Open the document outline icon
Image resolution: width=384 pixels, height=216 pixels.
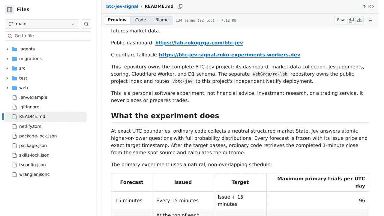[370, 20]
